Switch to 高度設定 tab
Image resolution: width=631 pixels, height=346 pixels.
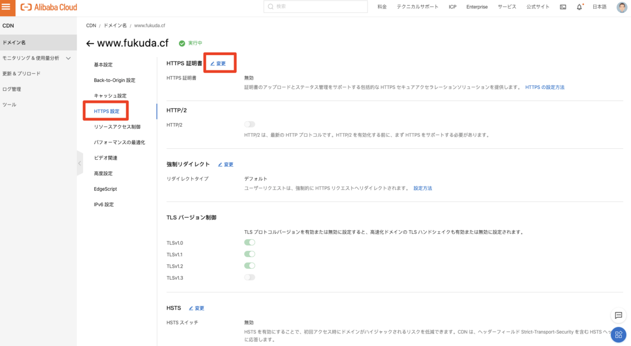[x=103, y=174]
